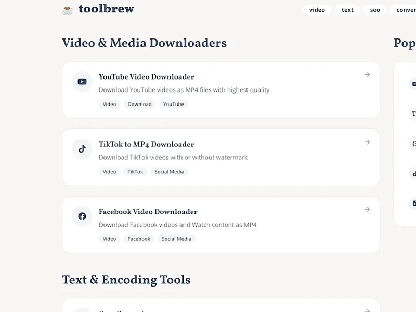Select the seo category in top navigation

(x=375, y=10)
